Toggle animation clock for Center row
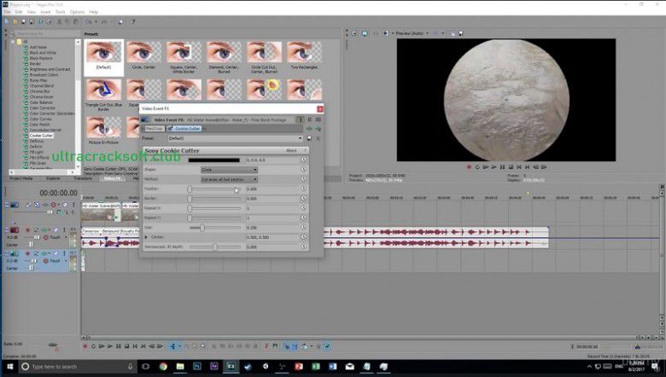Viewport: 666px width, 377px height. point(304,237)
